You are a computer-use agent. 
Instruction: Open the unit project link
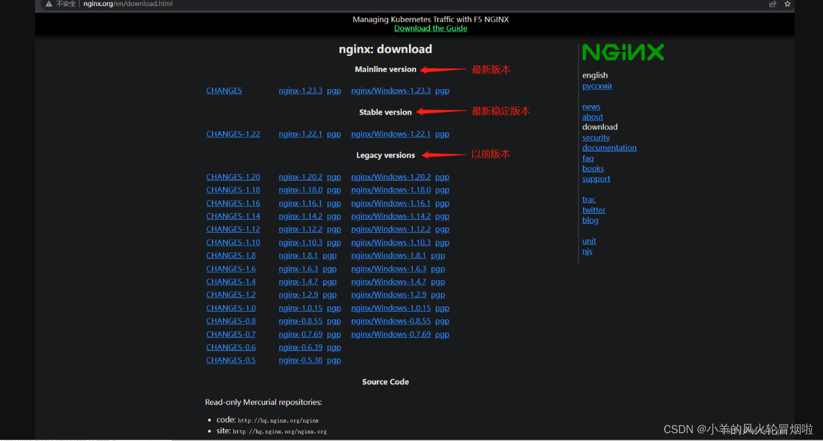click(x=589, y=241)
